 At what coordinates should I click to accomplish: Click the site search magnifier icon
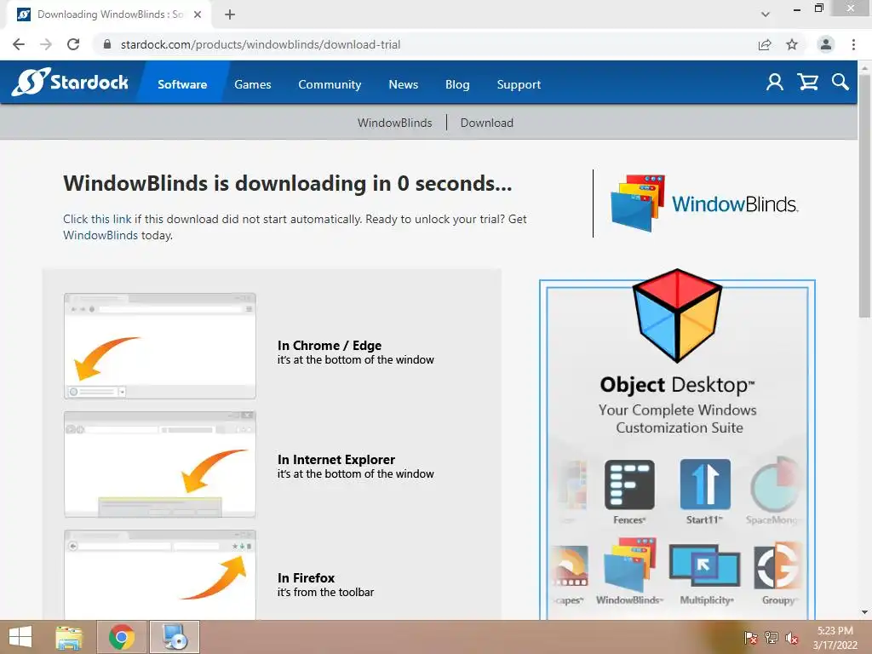[x=840, y=83]
